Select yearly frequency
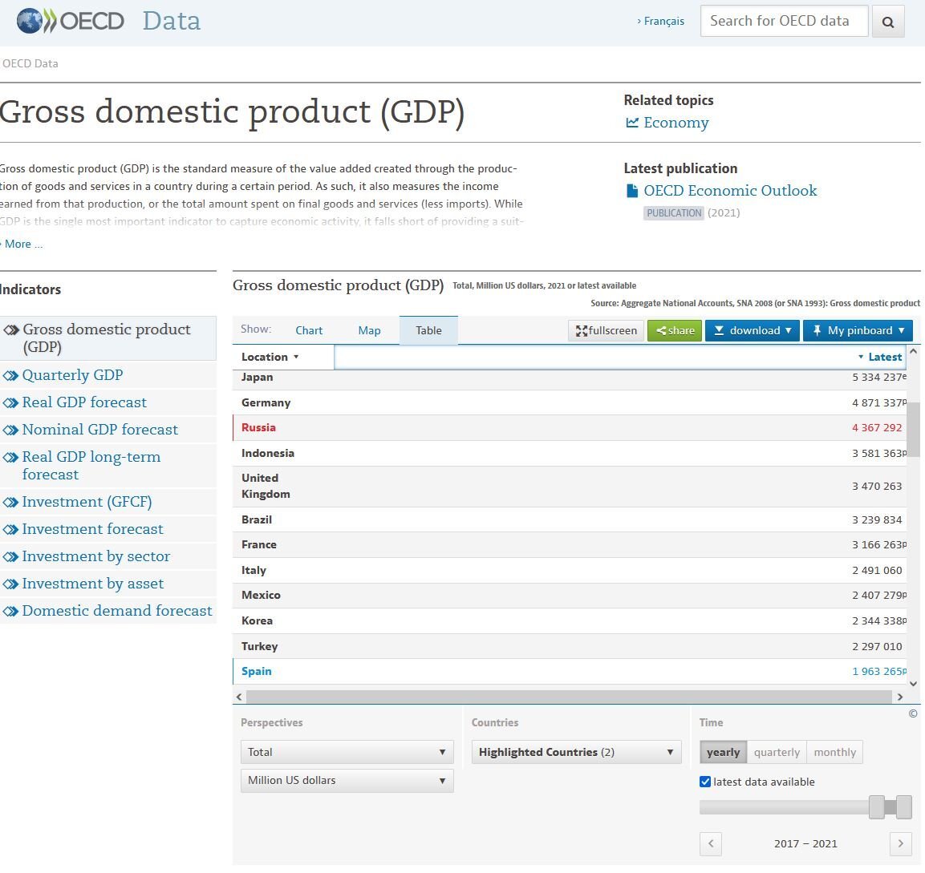 (x=724, y=752)
